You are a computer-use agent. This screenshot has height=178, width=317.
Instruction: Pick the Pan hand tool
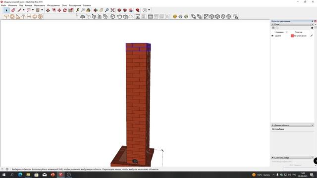pyautogui.click(x=101, y=10)
